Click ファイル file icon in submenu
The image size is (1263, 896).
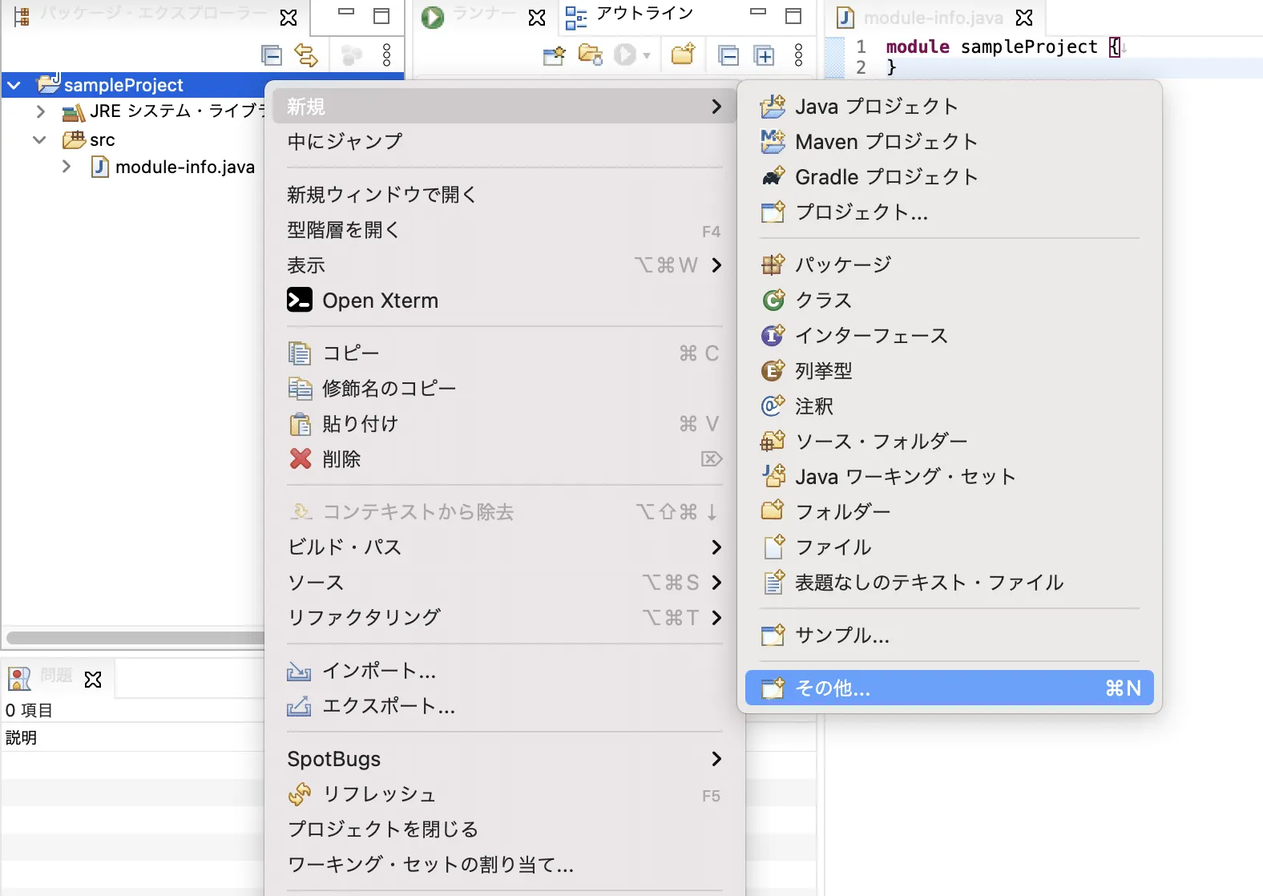(x=773, y=547)
